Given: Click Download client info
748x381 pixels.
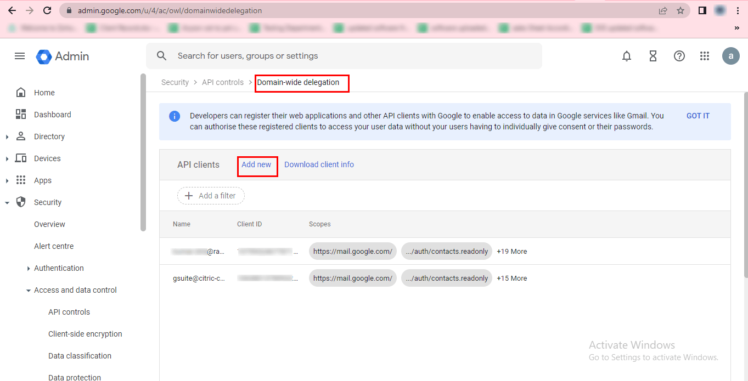Looking at the screenshot, I should pos(319,164).
